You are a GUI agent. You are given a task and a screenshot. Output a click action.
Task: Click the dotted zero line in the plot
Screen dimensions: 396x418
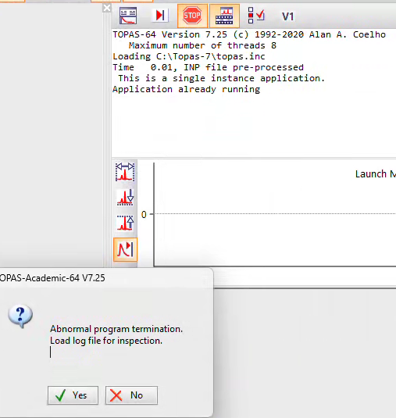click(x=275, y=213)
